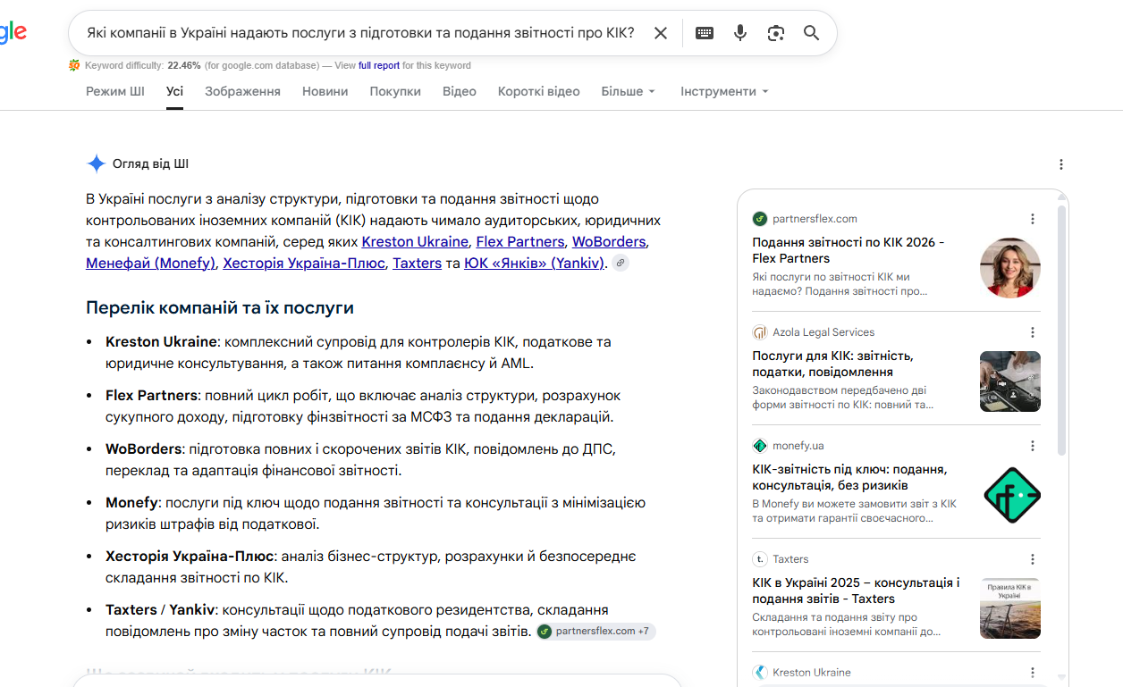
Task: Click the 'Огляд від ШІ' label
Action: tap(150, 163)
